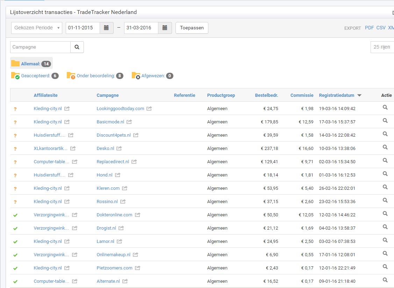Click the pending status icon for Lookinggoodtoday.com
This screenshot has width=394, height=288.
(15, 109)
